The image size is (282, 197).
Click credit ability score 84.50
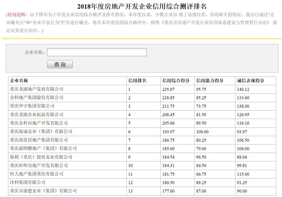click(201, 165)
